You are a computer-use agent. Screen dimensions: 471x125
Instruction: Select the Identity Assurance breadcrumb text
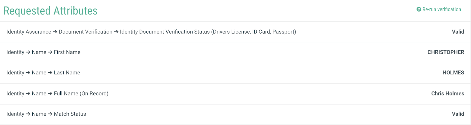pos(29,32)
